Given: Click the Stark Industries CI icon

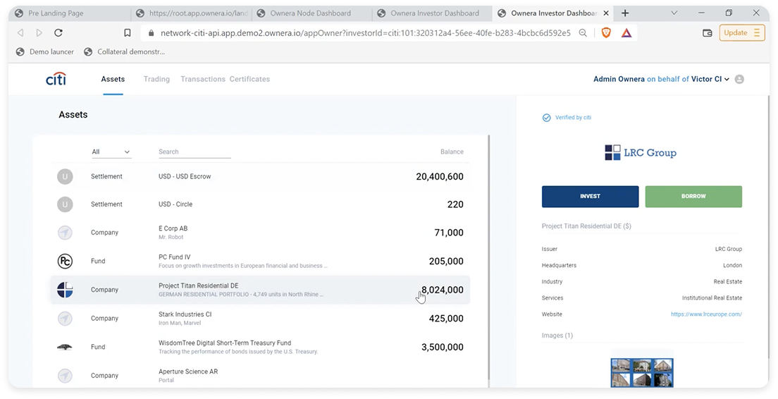Looking at the screenshot, I should 65,318.
